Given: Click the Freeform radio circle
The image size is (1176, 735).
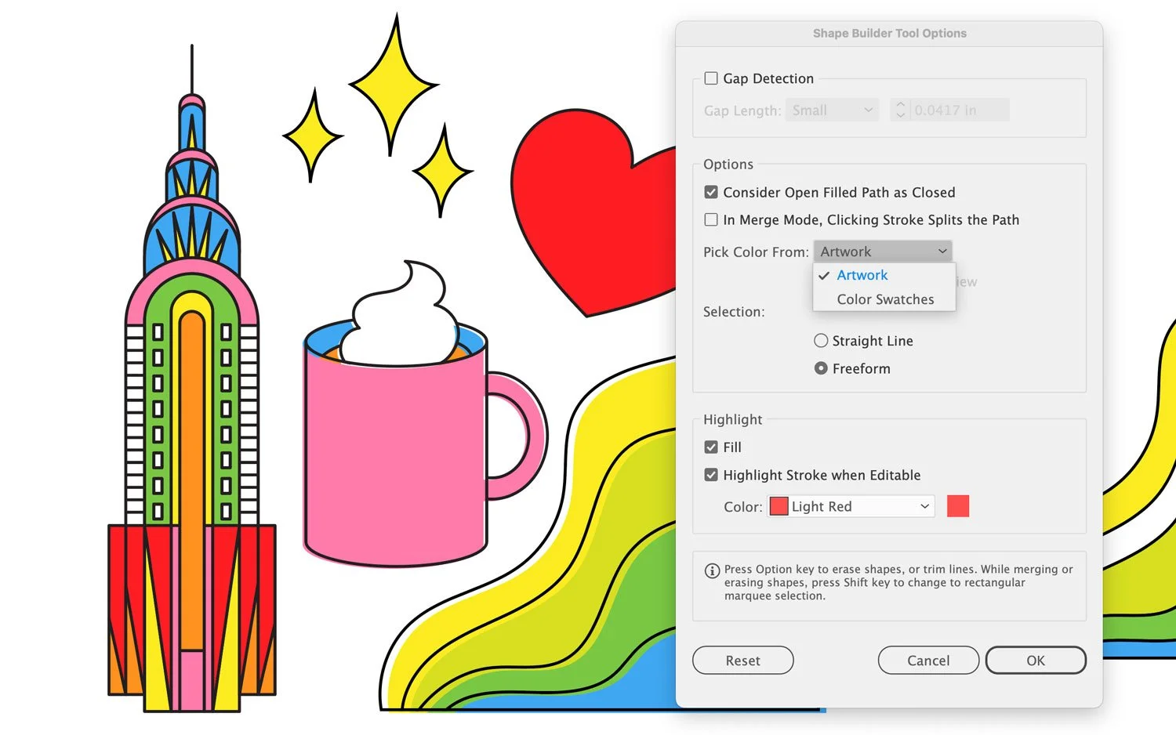Looking at the screenshot, I should coord(821,368).
